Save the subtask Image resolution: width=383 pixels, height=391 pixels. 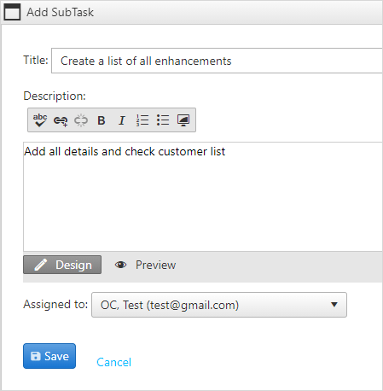click(49, 356)
